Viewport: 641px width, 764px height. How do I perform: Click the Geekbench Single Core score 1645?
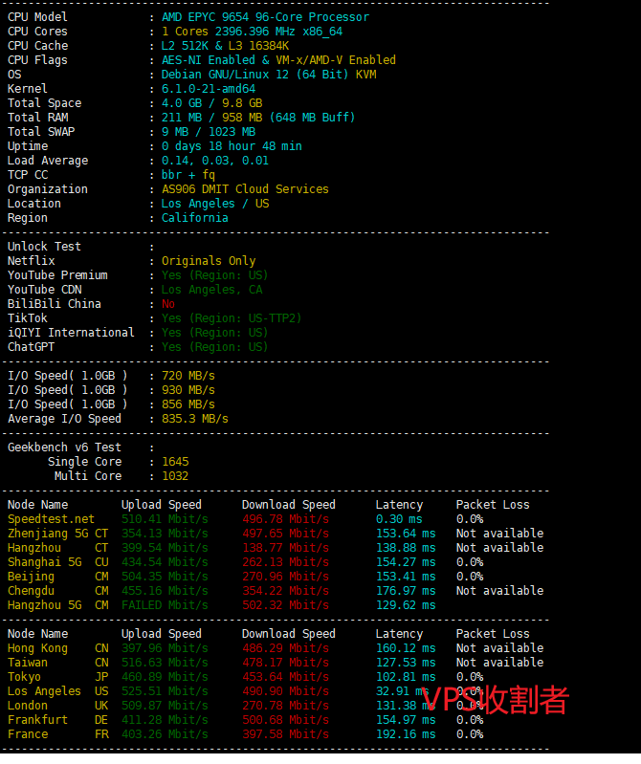[x=175, y=462]
